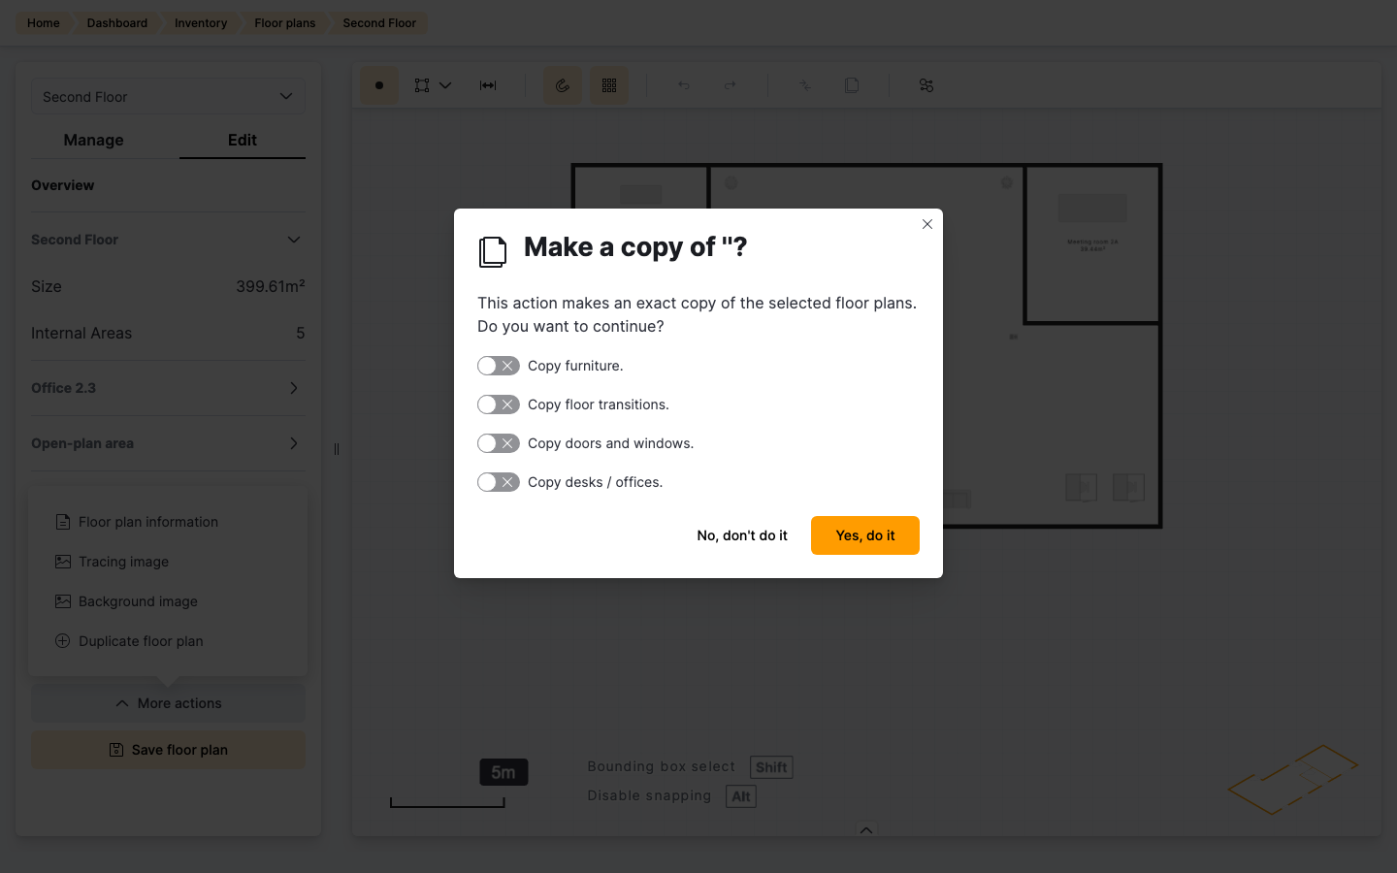This screenshot has height=873, width=1397.
Task: Open the connected nodes toolbar icon
Action: pos(926,85)
